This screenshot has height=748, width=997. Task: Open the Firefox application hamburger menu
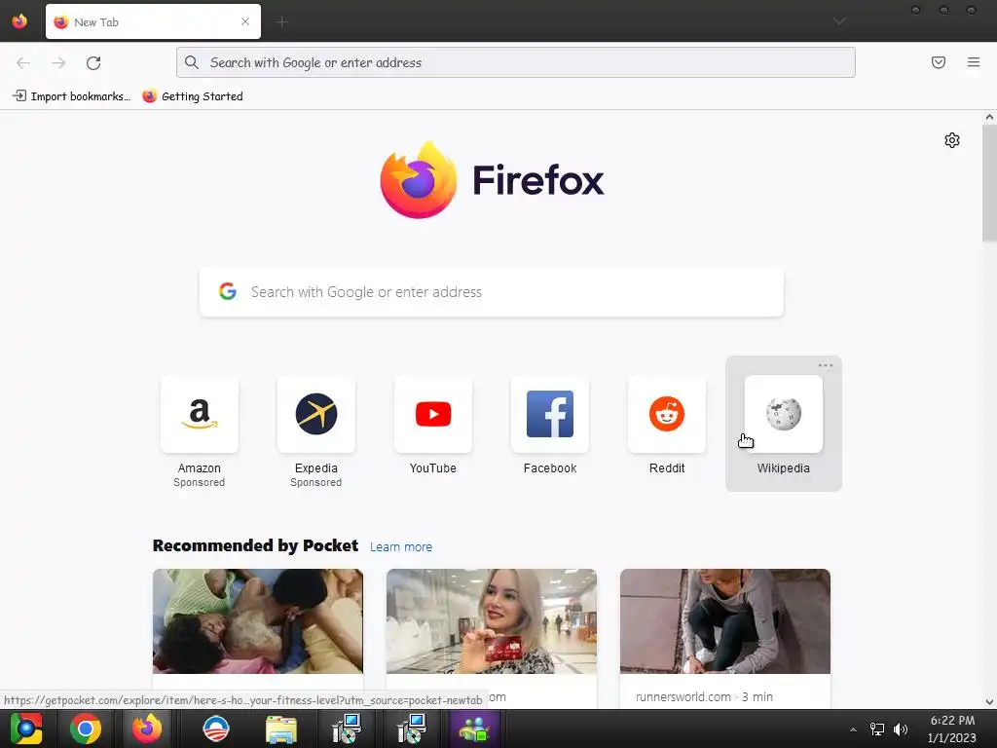pyautogui.click(x=974, y=62)
